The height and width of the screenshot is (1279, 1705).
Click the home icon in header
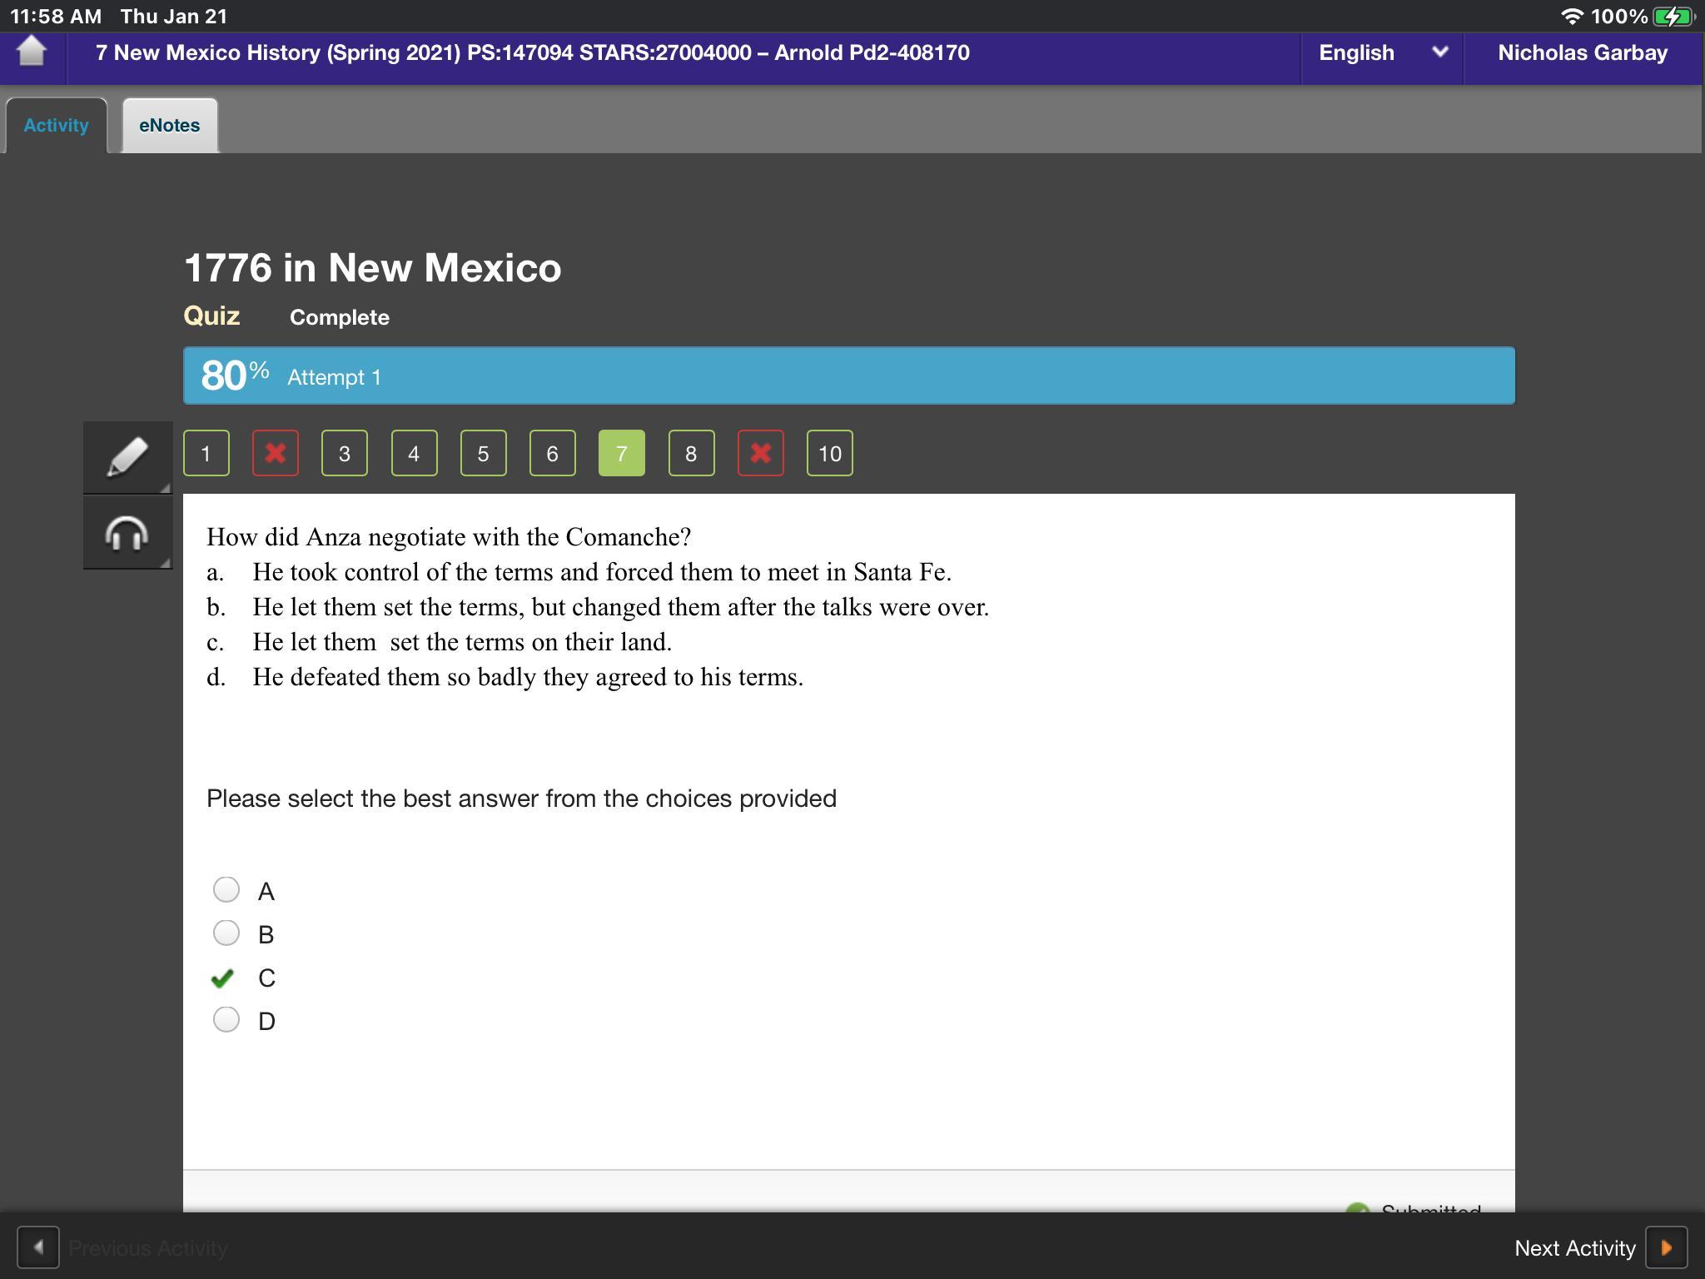click(32, 52)
